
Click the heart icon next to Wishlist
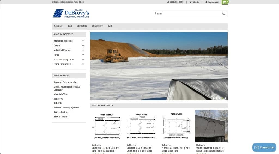pos(190,2)
